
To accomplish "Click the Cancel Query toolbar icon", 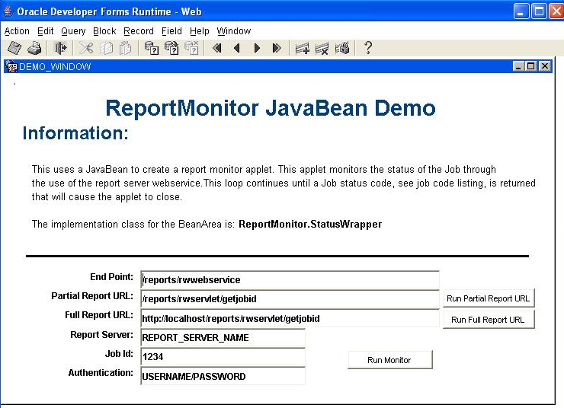I will (x=191, y=48).
